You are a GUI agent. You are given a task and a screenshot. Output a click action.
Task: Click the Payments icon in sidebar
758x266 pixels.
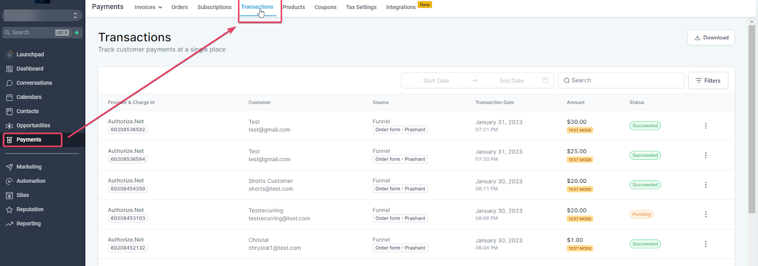tap(9, 140)
